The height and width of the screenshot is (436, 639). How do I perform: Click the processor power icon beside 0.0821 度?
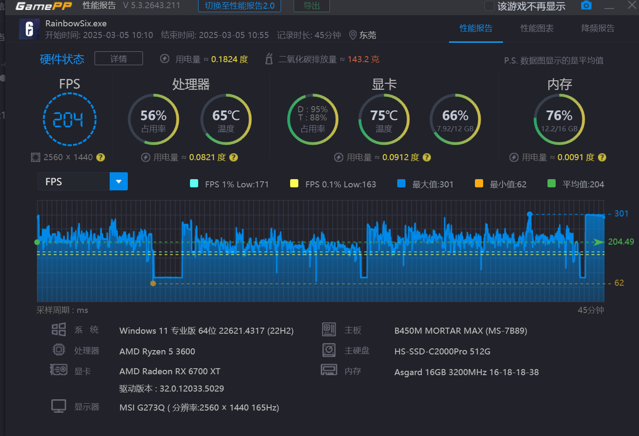point(146,158)
